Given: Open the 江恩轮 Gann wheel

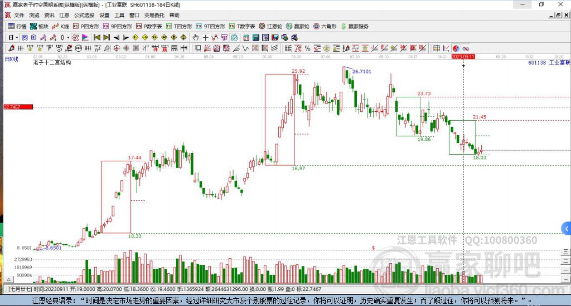Looking at the screenshot, I should 270,26.
